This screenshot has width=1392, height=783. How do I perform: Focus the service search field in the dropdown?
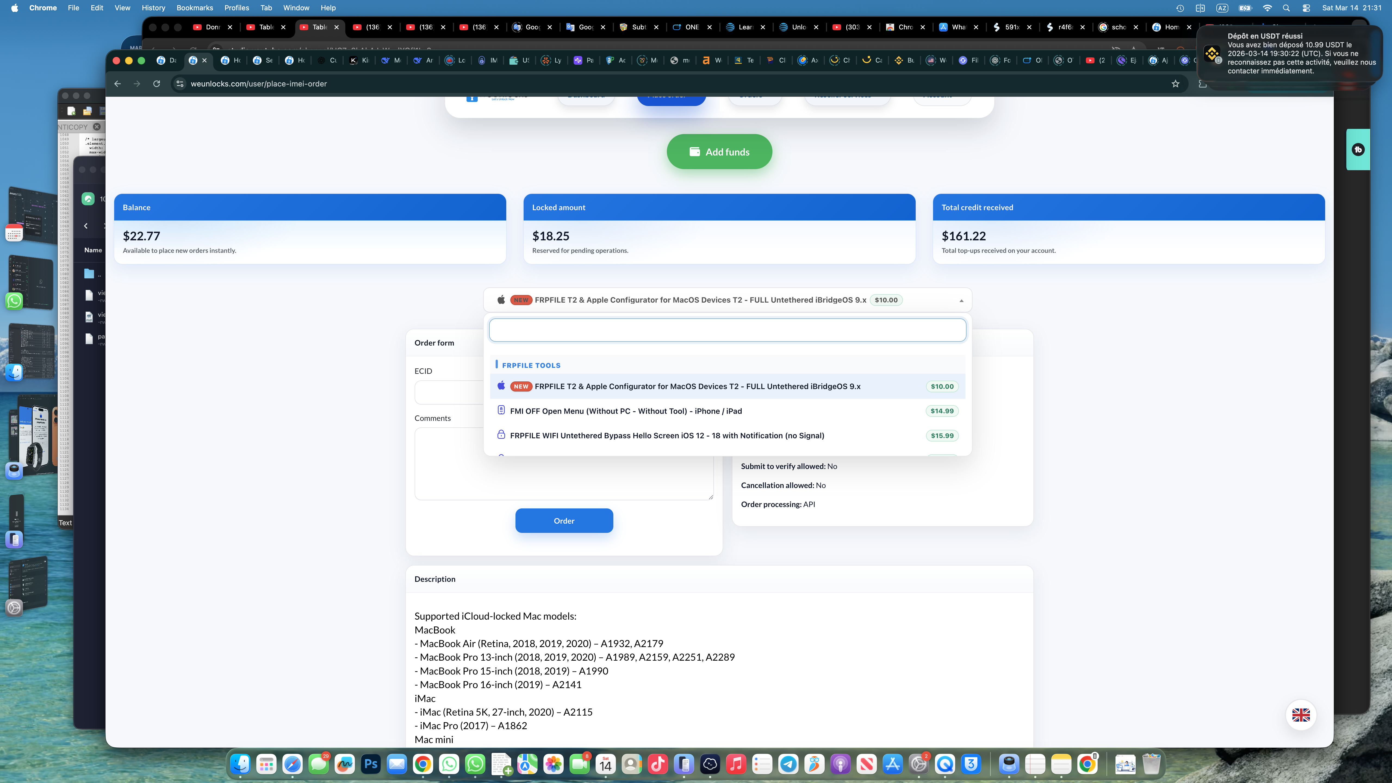coord(727,330)
